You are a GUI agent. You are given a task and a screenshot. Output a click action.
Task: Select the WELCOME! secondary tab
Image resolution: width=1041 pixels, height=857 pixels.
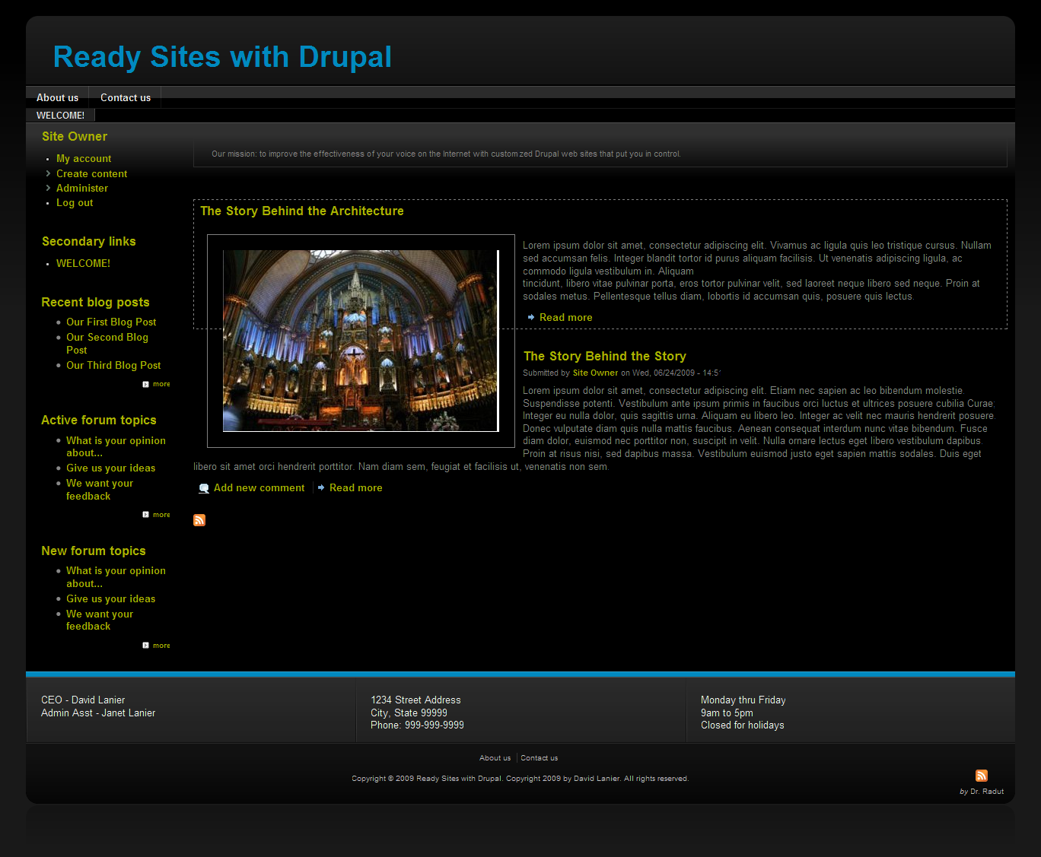(x=60, y=116)
